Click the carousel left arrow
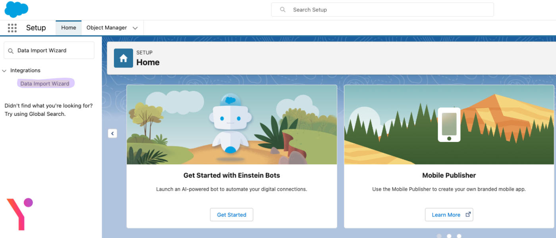The height and width of the screenshot is (238, 556). coord(112,133)
